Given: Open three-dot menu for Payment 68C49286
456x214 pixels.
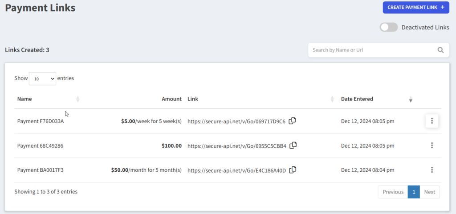Looking at the screenshot, I should click(432, 145).
